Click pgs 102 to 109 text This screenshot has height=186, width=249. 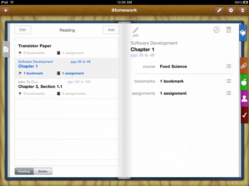pyautogui.click(x=79, y=82)
